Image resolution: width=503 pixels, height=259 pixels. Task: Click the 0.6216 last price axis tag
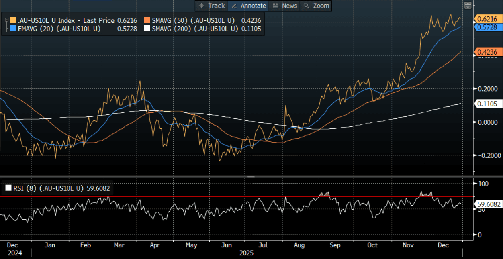(x=488, y=18)
